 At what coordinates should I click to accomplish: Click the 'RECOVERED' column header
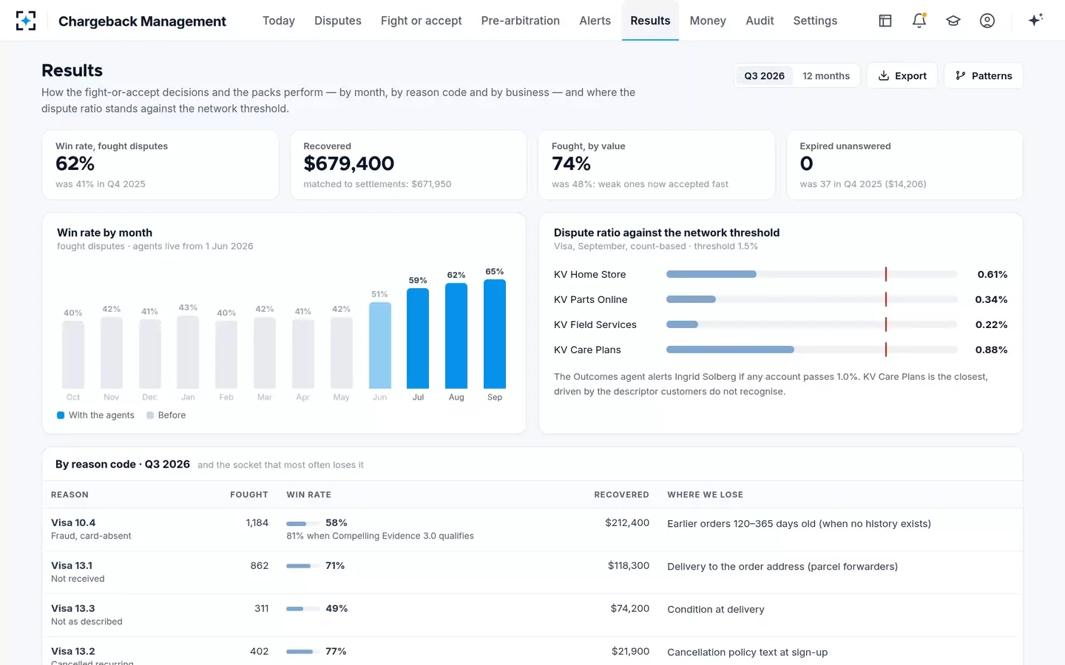point(621,494)
